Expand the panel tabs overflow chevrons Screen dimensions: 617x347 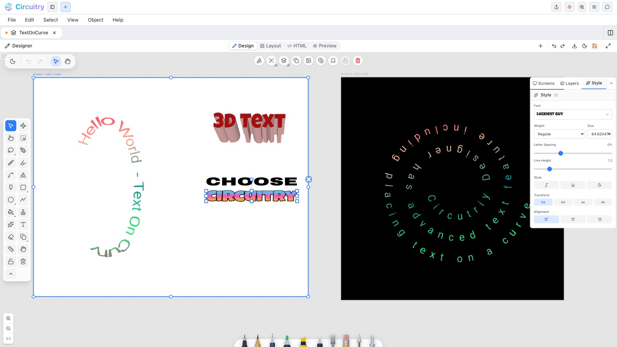[611, 83]
